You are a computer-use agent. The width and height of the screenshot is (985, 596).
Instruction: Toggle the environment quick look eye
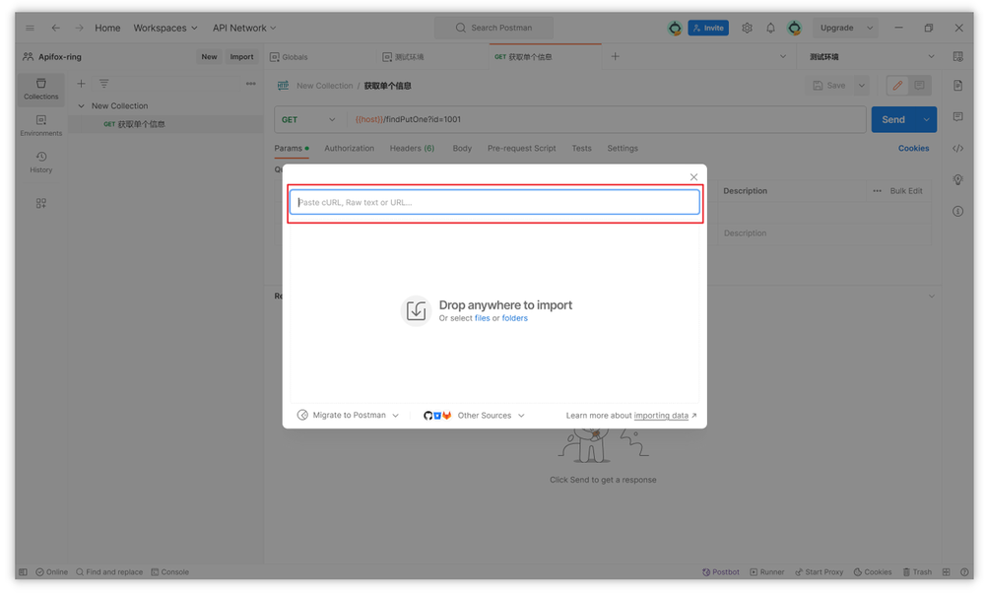coord(957,56)
